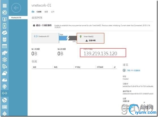This screenshot has width=158, height=117.
Task: Open the Recovery Services cloud icon
Action: [5, 73]
